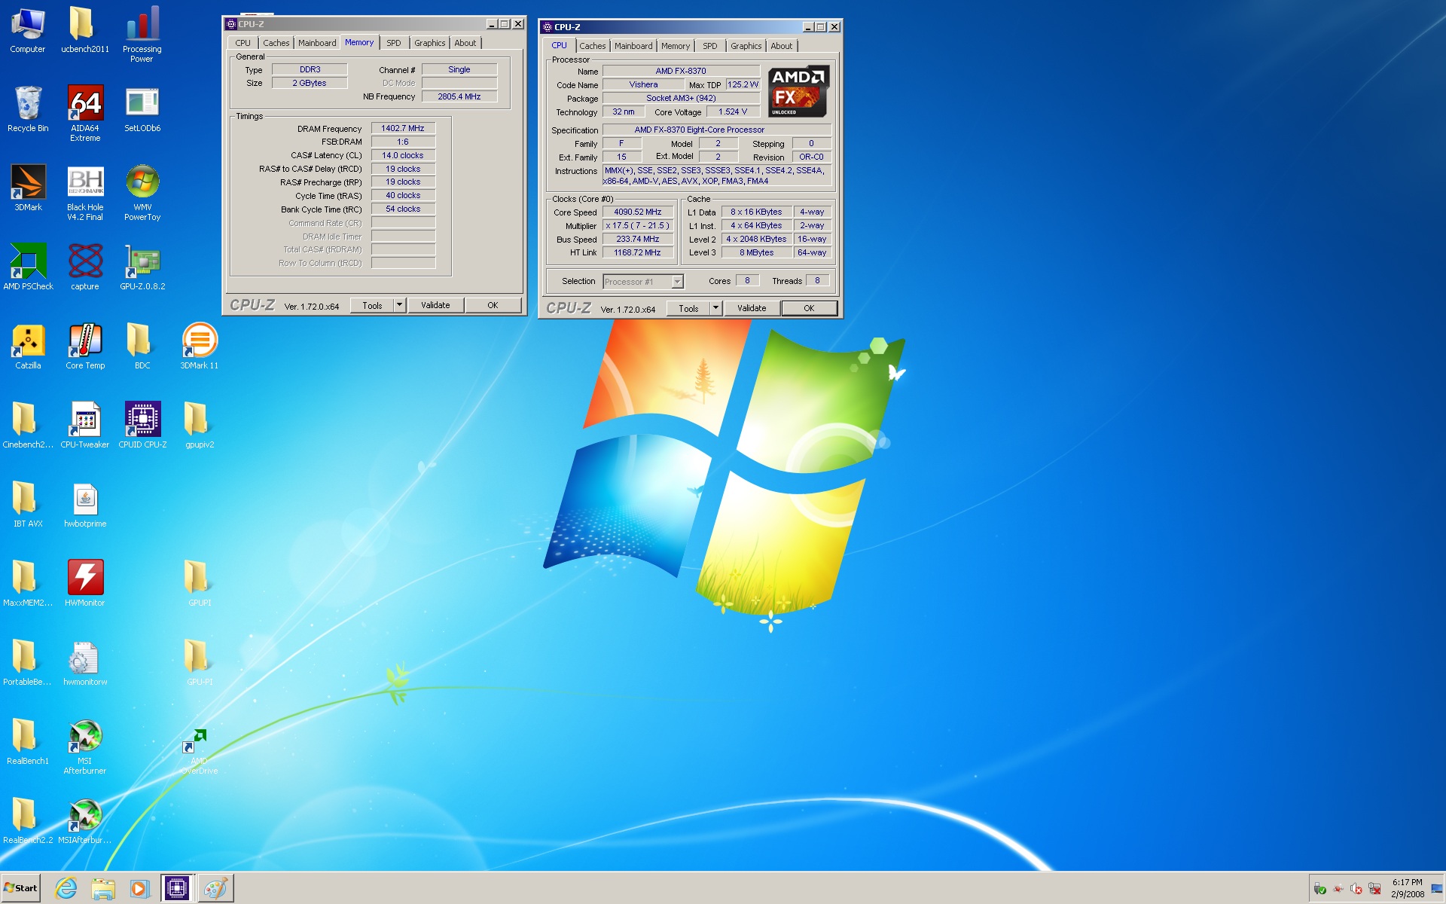Viewport: 1446px width, 904px height.
Task: Open WMV PowerToy icon
Action: point(142,193)
